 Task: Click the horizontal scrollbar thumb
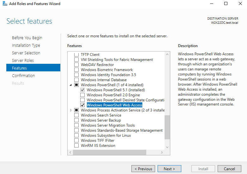(x=110, y=152)
